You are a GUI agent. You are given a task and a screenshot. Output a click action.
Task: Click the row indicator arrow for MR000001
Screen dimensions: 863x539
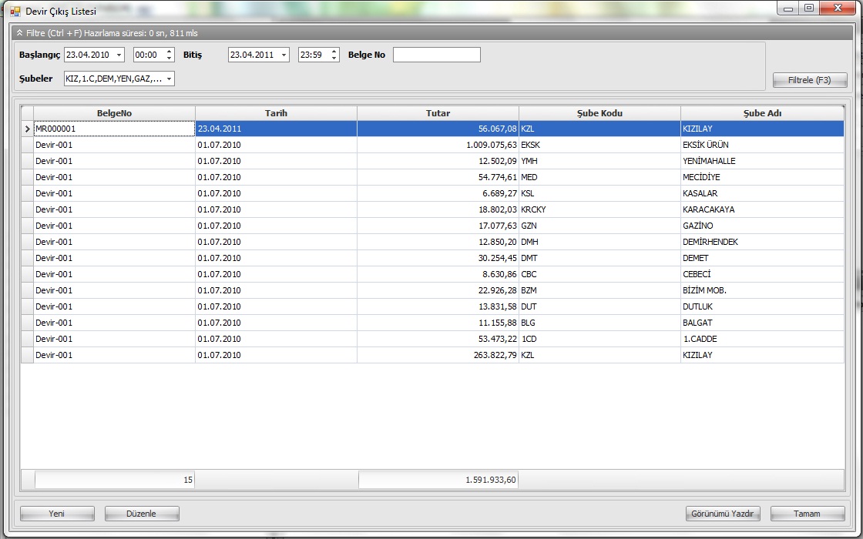[x=28, y=129]
